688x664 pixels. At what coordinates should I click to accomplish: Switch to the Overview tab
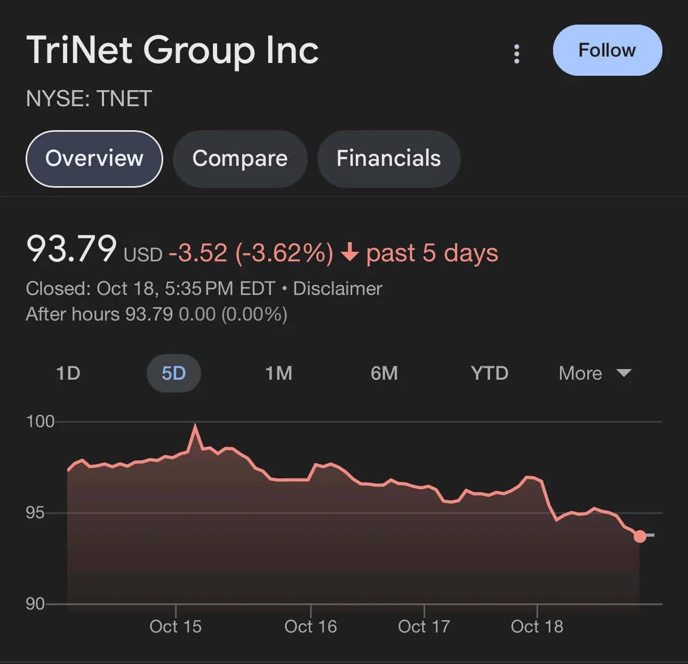click(95, 159)
